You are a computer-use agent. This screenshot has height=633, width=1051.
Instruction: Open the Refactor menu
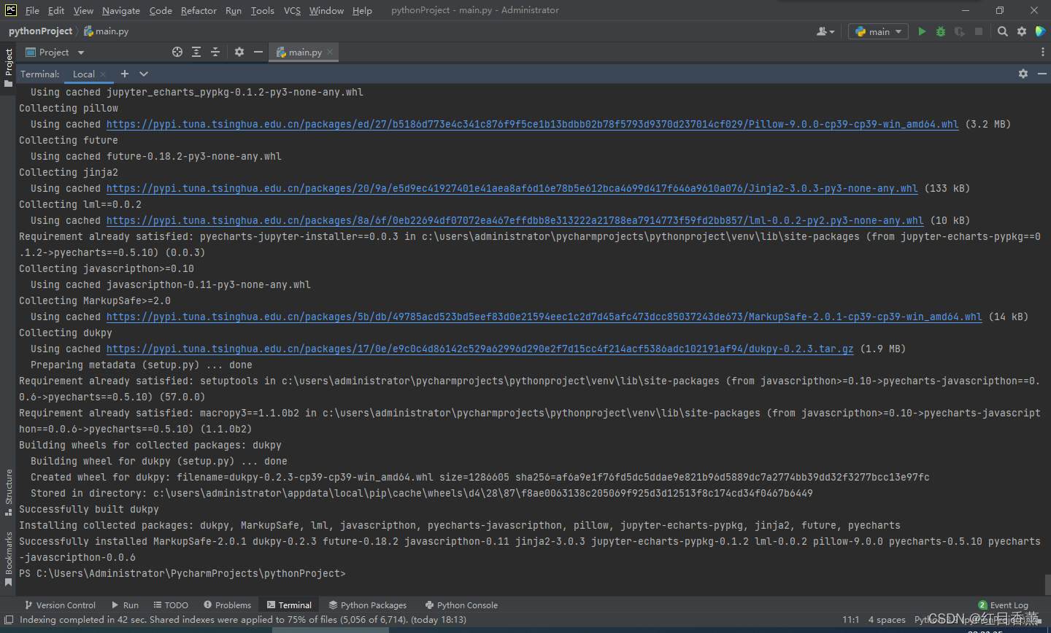pos(199,10)
